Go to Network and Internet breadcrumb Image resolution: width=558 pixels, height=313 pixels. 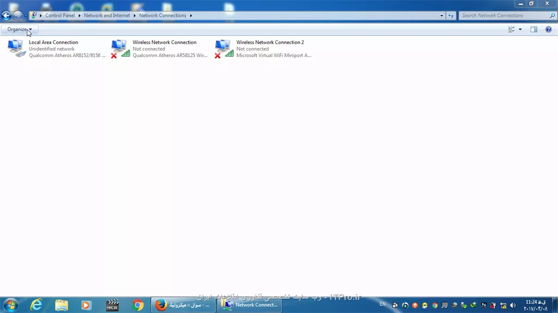pos(107,16)
